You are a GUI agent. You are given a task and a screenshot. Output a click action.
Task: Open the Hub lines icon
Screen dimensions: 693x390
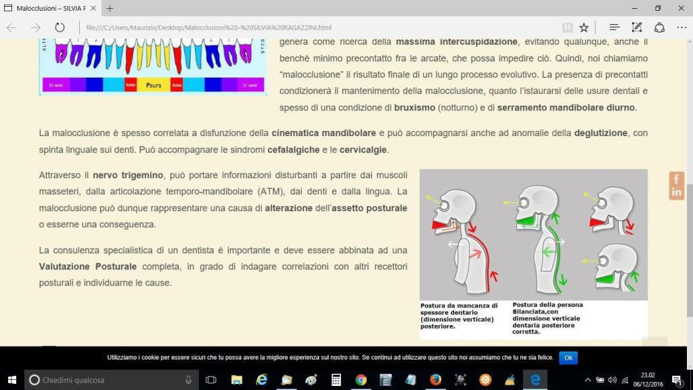pyautogui.click(x=614, y=28)
